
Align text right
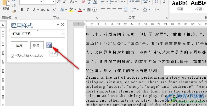[114, 10]
